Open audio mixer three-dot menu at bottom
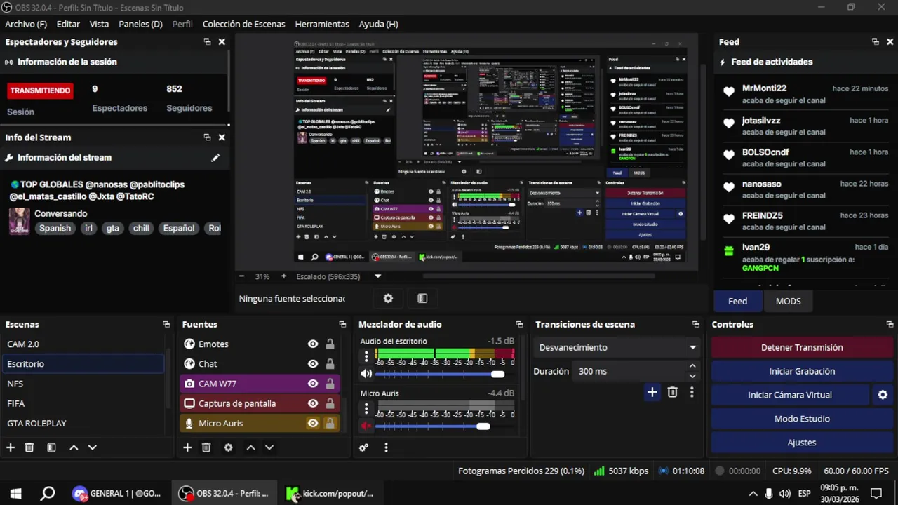Screen dimensions: 898x505 point(386,447)
